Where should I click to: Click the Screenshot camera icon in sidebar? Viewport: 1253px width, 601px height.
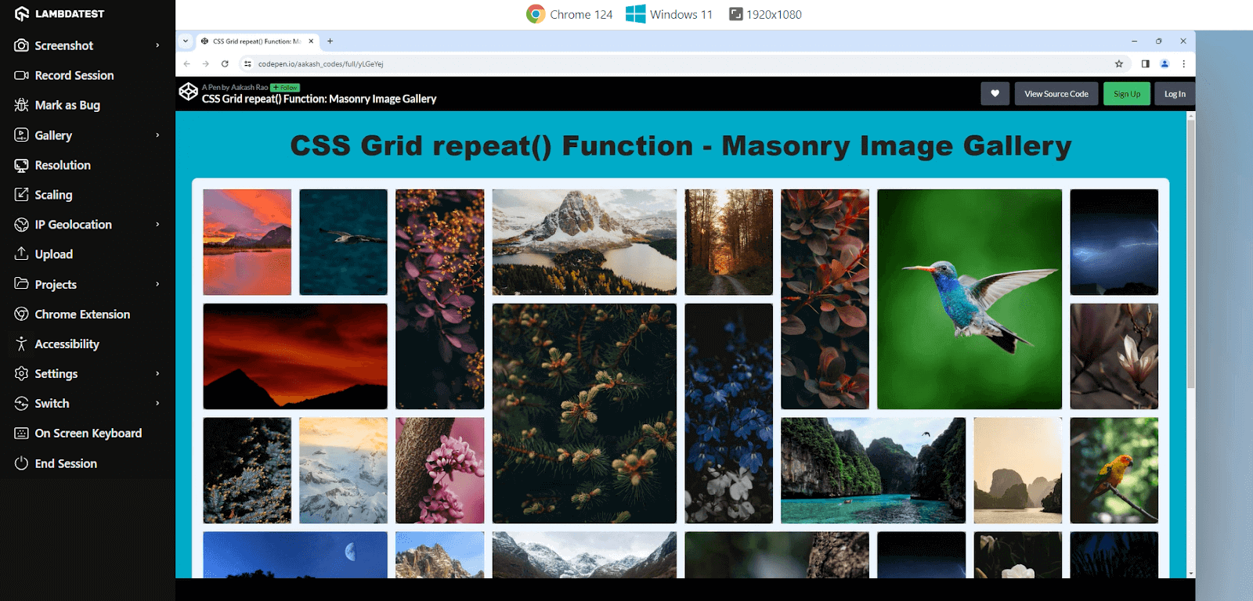[x=21, y=45]
